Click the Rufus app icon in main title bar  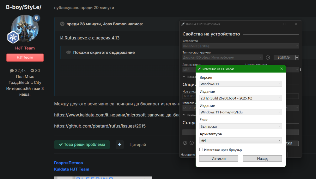coord(183,24)
